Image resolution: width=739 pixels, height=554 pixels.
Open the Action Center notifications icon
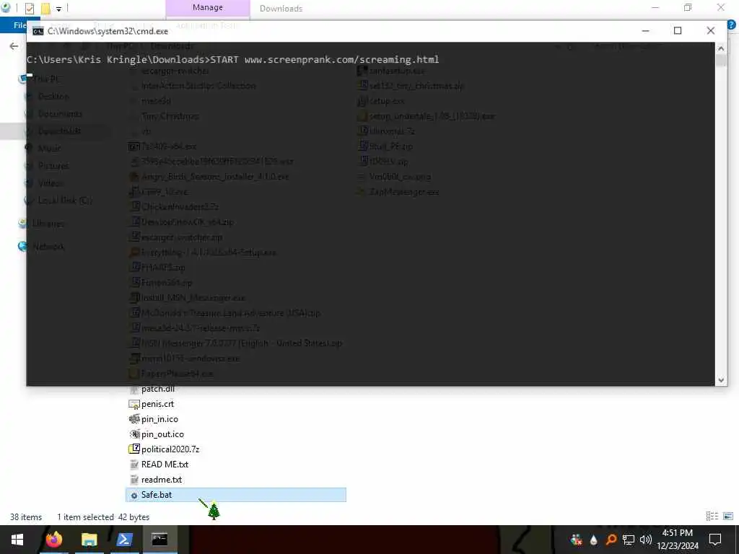(715, 540)
